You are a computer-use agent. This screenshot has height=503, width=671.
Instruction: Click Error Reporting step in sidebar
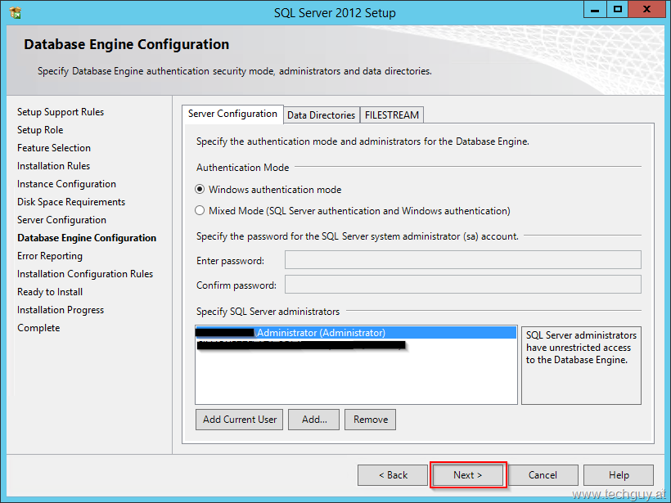coord(50,256)
